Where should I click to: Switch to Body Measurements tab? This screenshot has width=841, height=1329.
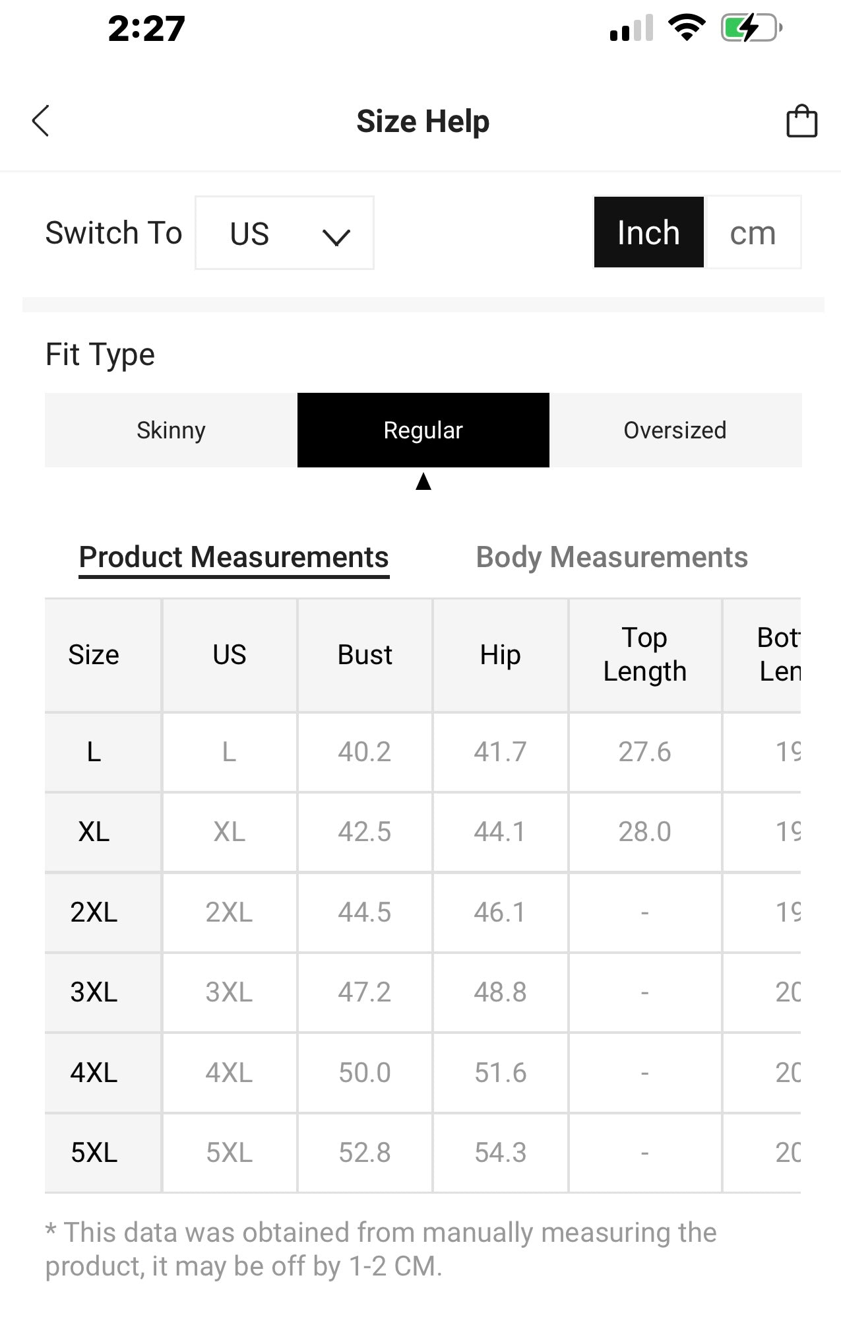(x=611, y=557)
